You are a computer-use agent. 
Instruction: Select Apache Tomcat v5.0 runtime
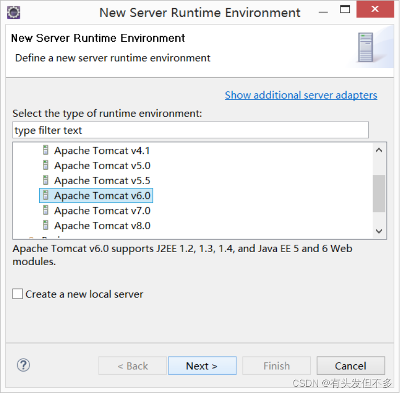[x=102, y=165]
